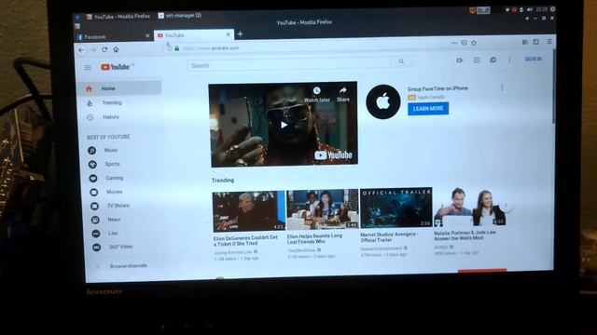Click the Firefox forward arrow
This screenshot has width=597, height=335.
93,49
